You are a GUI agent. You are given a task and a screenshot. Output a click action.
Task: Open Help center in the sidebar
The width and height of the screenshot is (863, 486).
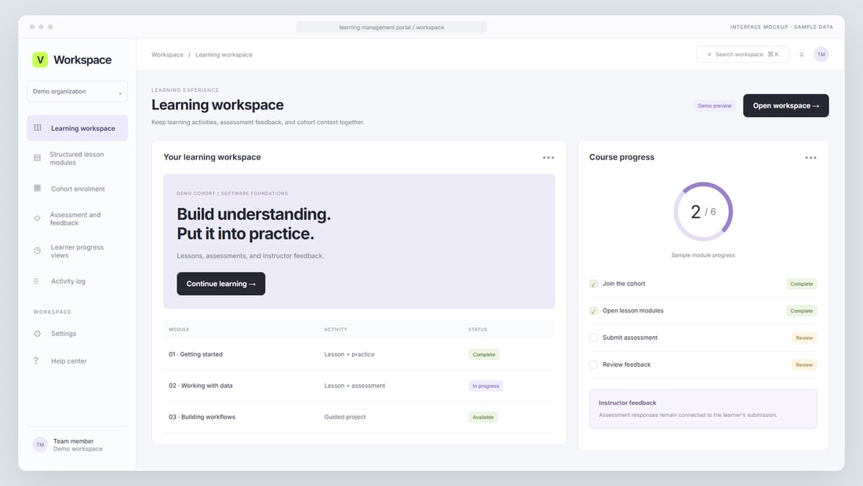click(77, 361)
